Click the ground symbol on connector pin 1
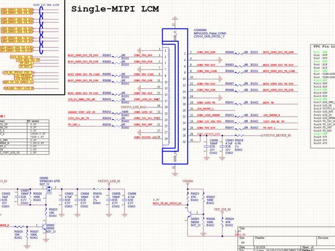 click(x=139, y=51)
